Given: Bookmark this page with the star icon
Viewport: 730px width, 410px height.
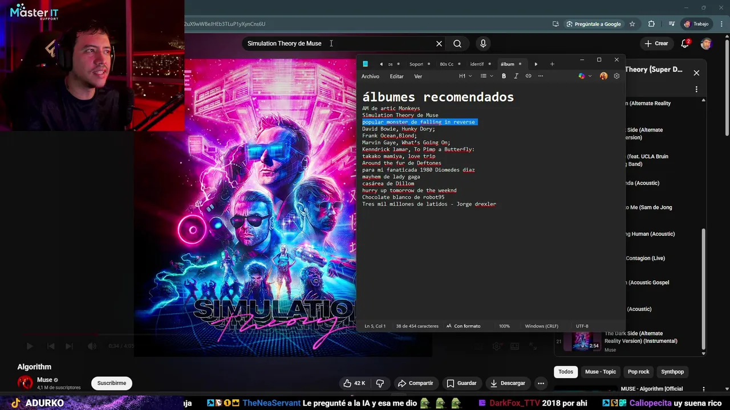Looking at the screenshot, I should 632,24.
